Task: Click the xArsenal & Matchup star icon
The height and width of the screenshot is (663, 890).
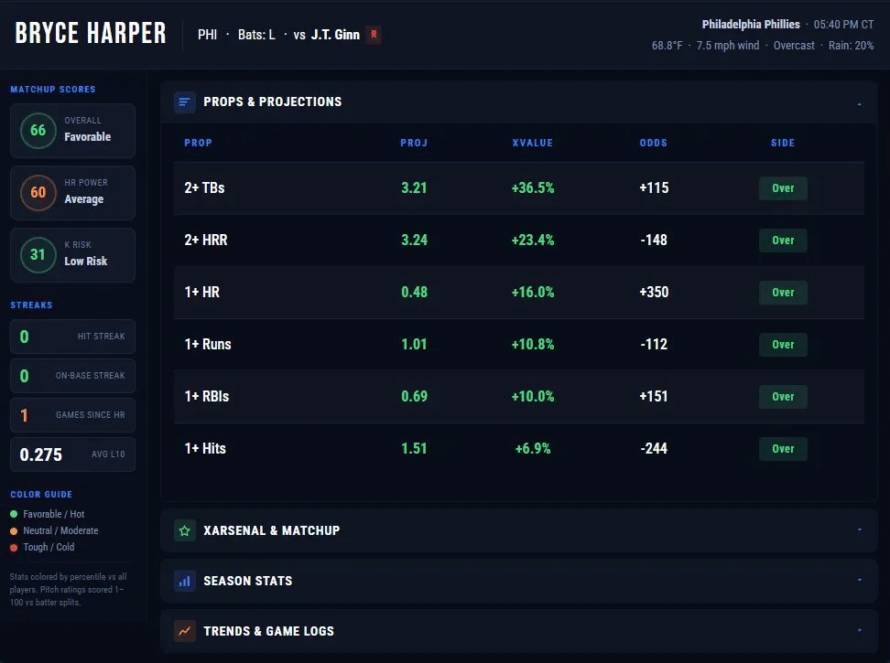Action: 184,530
